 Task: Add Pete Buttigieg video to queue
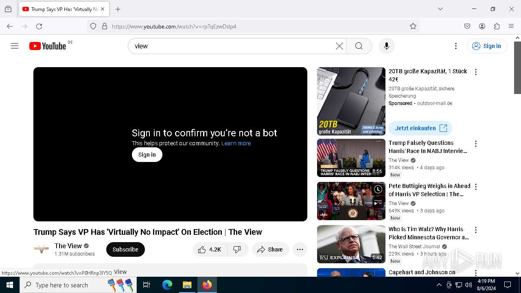[x=378, y=202]
